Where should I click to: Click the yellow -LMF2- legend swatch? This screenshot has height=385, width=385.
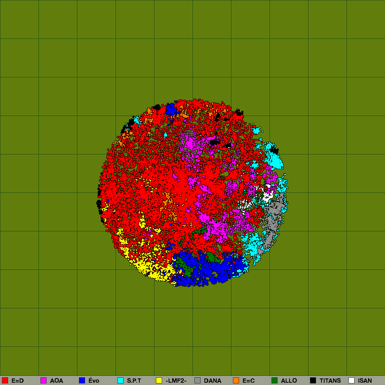pos(159,380)
